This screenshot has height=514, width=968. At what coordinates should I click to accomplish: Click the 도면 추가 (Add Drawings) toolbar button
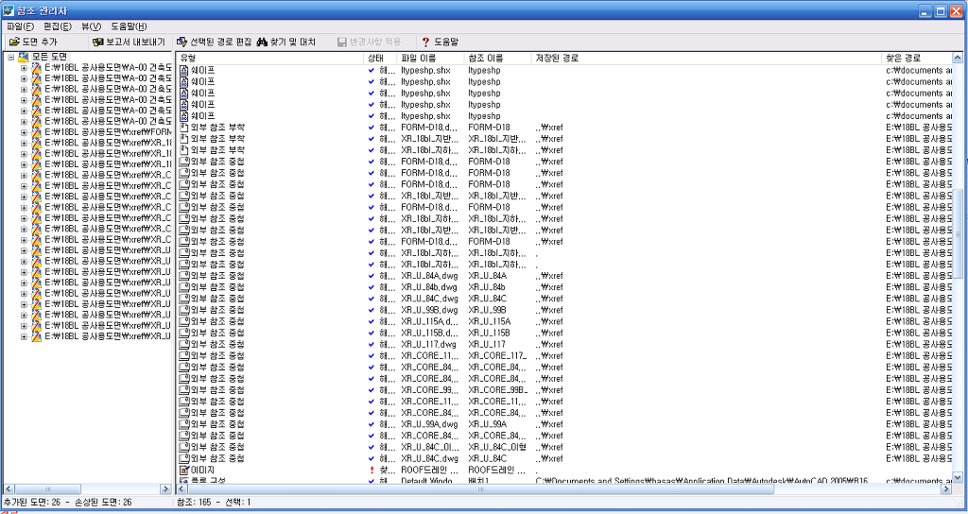point(33,42)
